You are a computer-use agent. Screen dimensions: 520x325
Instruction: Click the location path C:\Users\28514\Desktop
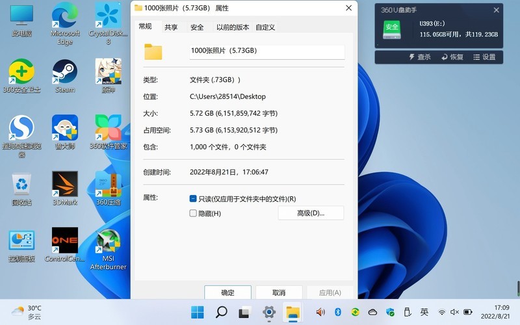click(227, 96)
